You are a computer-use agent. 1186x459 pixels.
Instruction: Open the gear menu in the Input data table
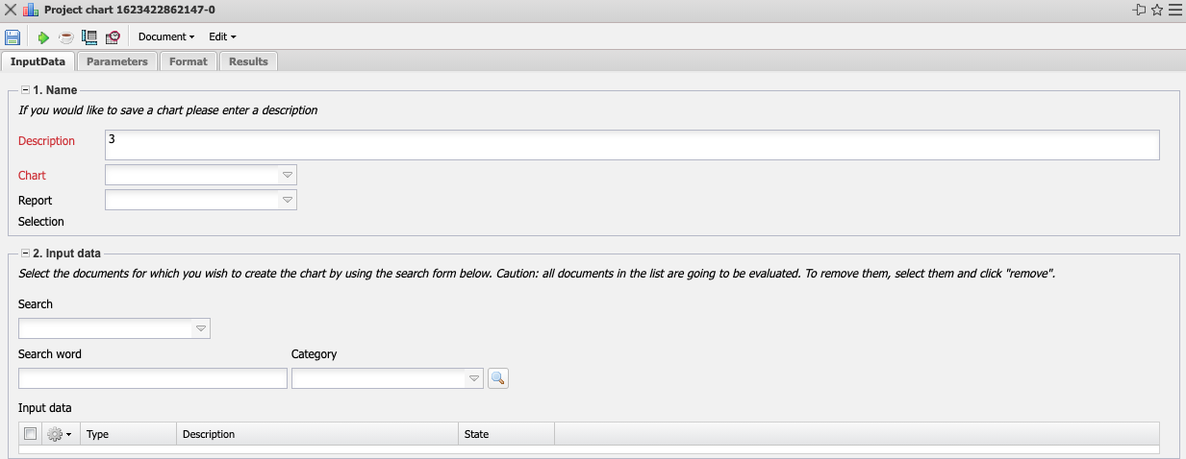click(59, 434)
